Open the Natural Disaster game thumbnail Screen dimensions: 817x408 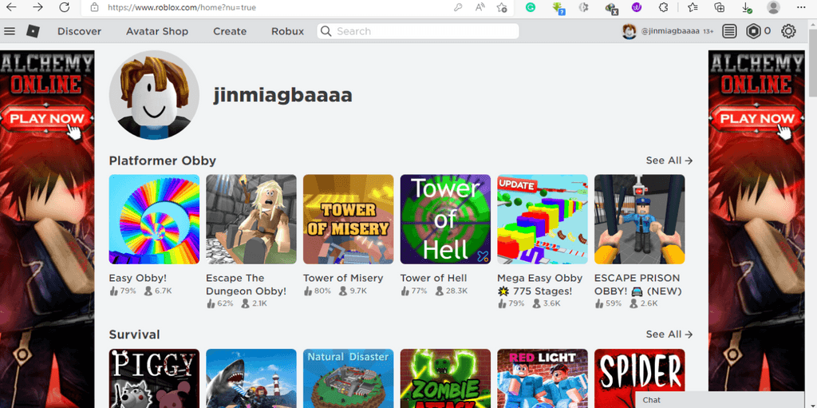tap(348, 378)
